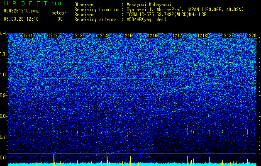This screenshot has height=166, width=261.
Task: Click the Receiving antenna label
Action: pyautogui.click(x=95, y=20)
